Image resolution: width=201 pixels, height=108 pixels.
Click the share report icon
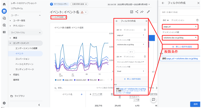click(137, 12)
